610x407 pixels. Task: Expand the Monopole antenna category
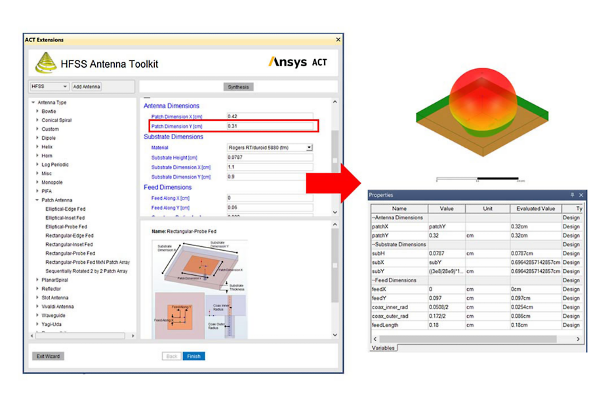coord(37,182)
